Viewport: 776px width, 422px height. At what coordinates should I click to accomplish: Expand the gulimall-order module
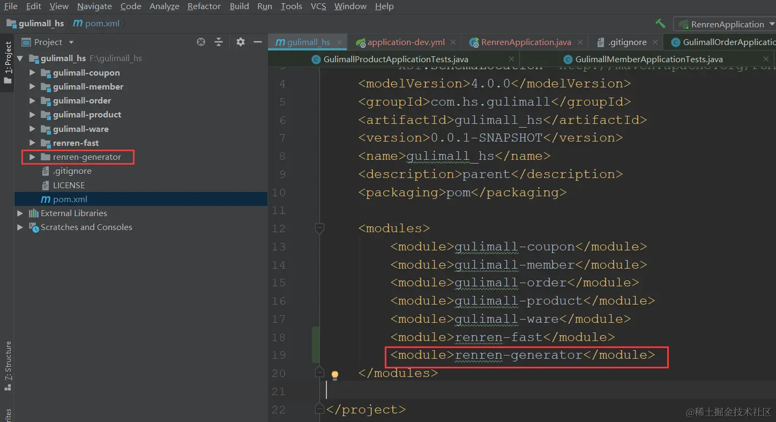coord(32,100)
